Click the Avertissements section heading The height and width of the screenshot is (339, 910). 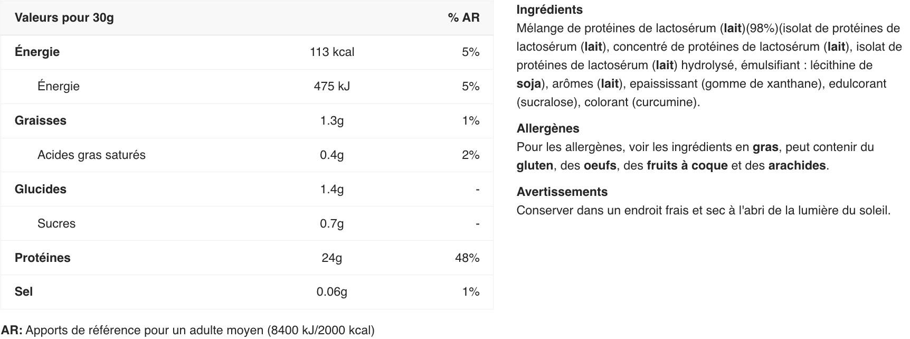pyautogui.click(x=562, y=192)
